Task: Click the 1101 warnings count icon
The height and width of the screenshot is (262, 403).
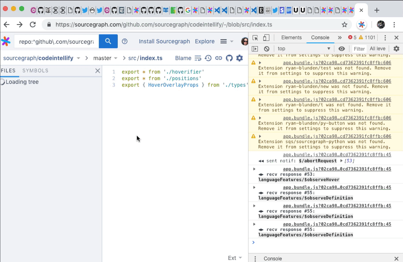Action: tap(361, 38)
